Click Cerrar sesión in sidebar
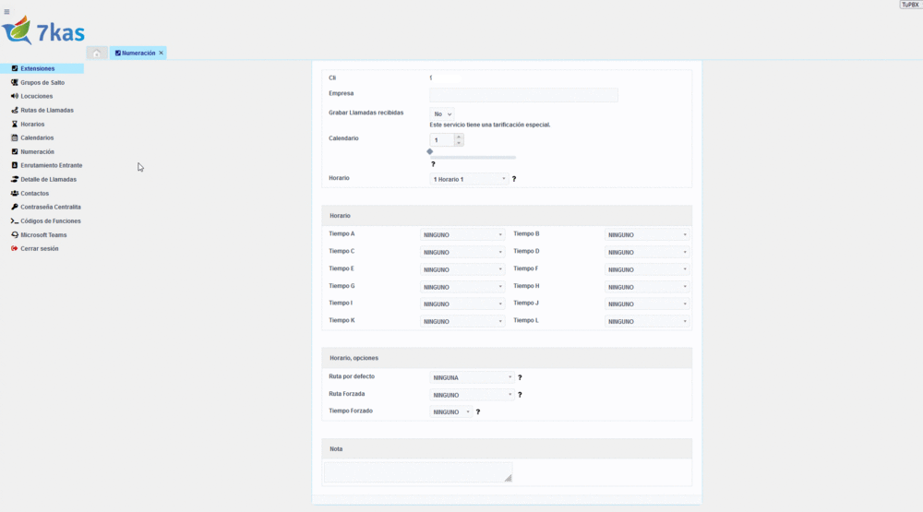This screenshot has width=923, height=512. 39,249
